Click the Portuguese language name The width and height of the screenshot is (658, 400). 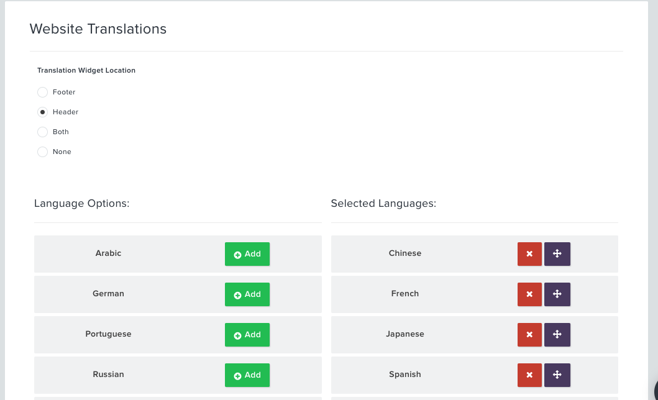pyautogui.click(x=108, y=334)
